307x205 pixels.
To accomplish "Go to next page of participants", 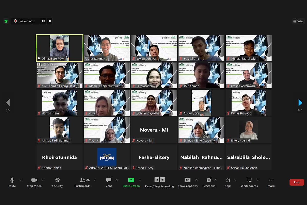I will (x=300, y=103).
